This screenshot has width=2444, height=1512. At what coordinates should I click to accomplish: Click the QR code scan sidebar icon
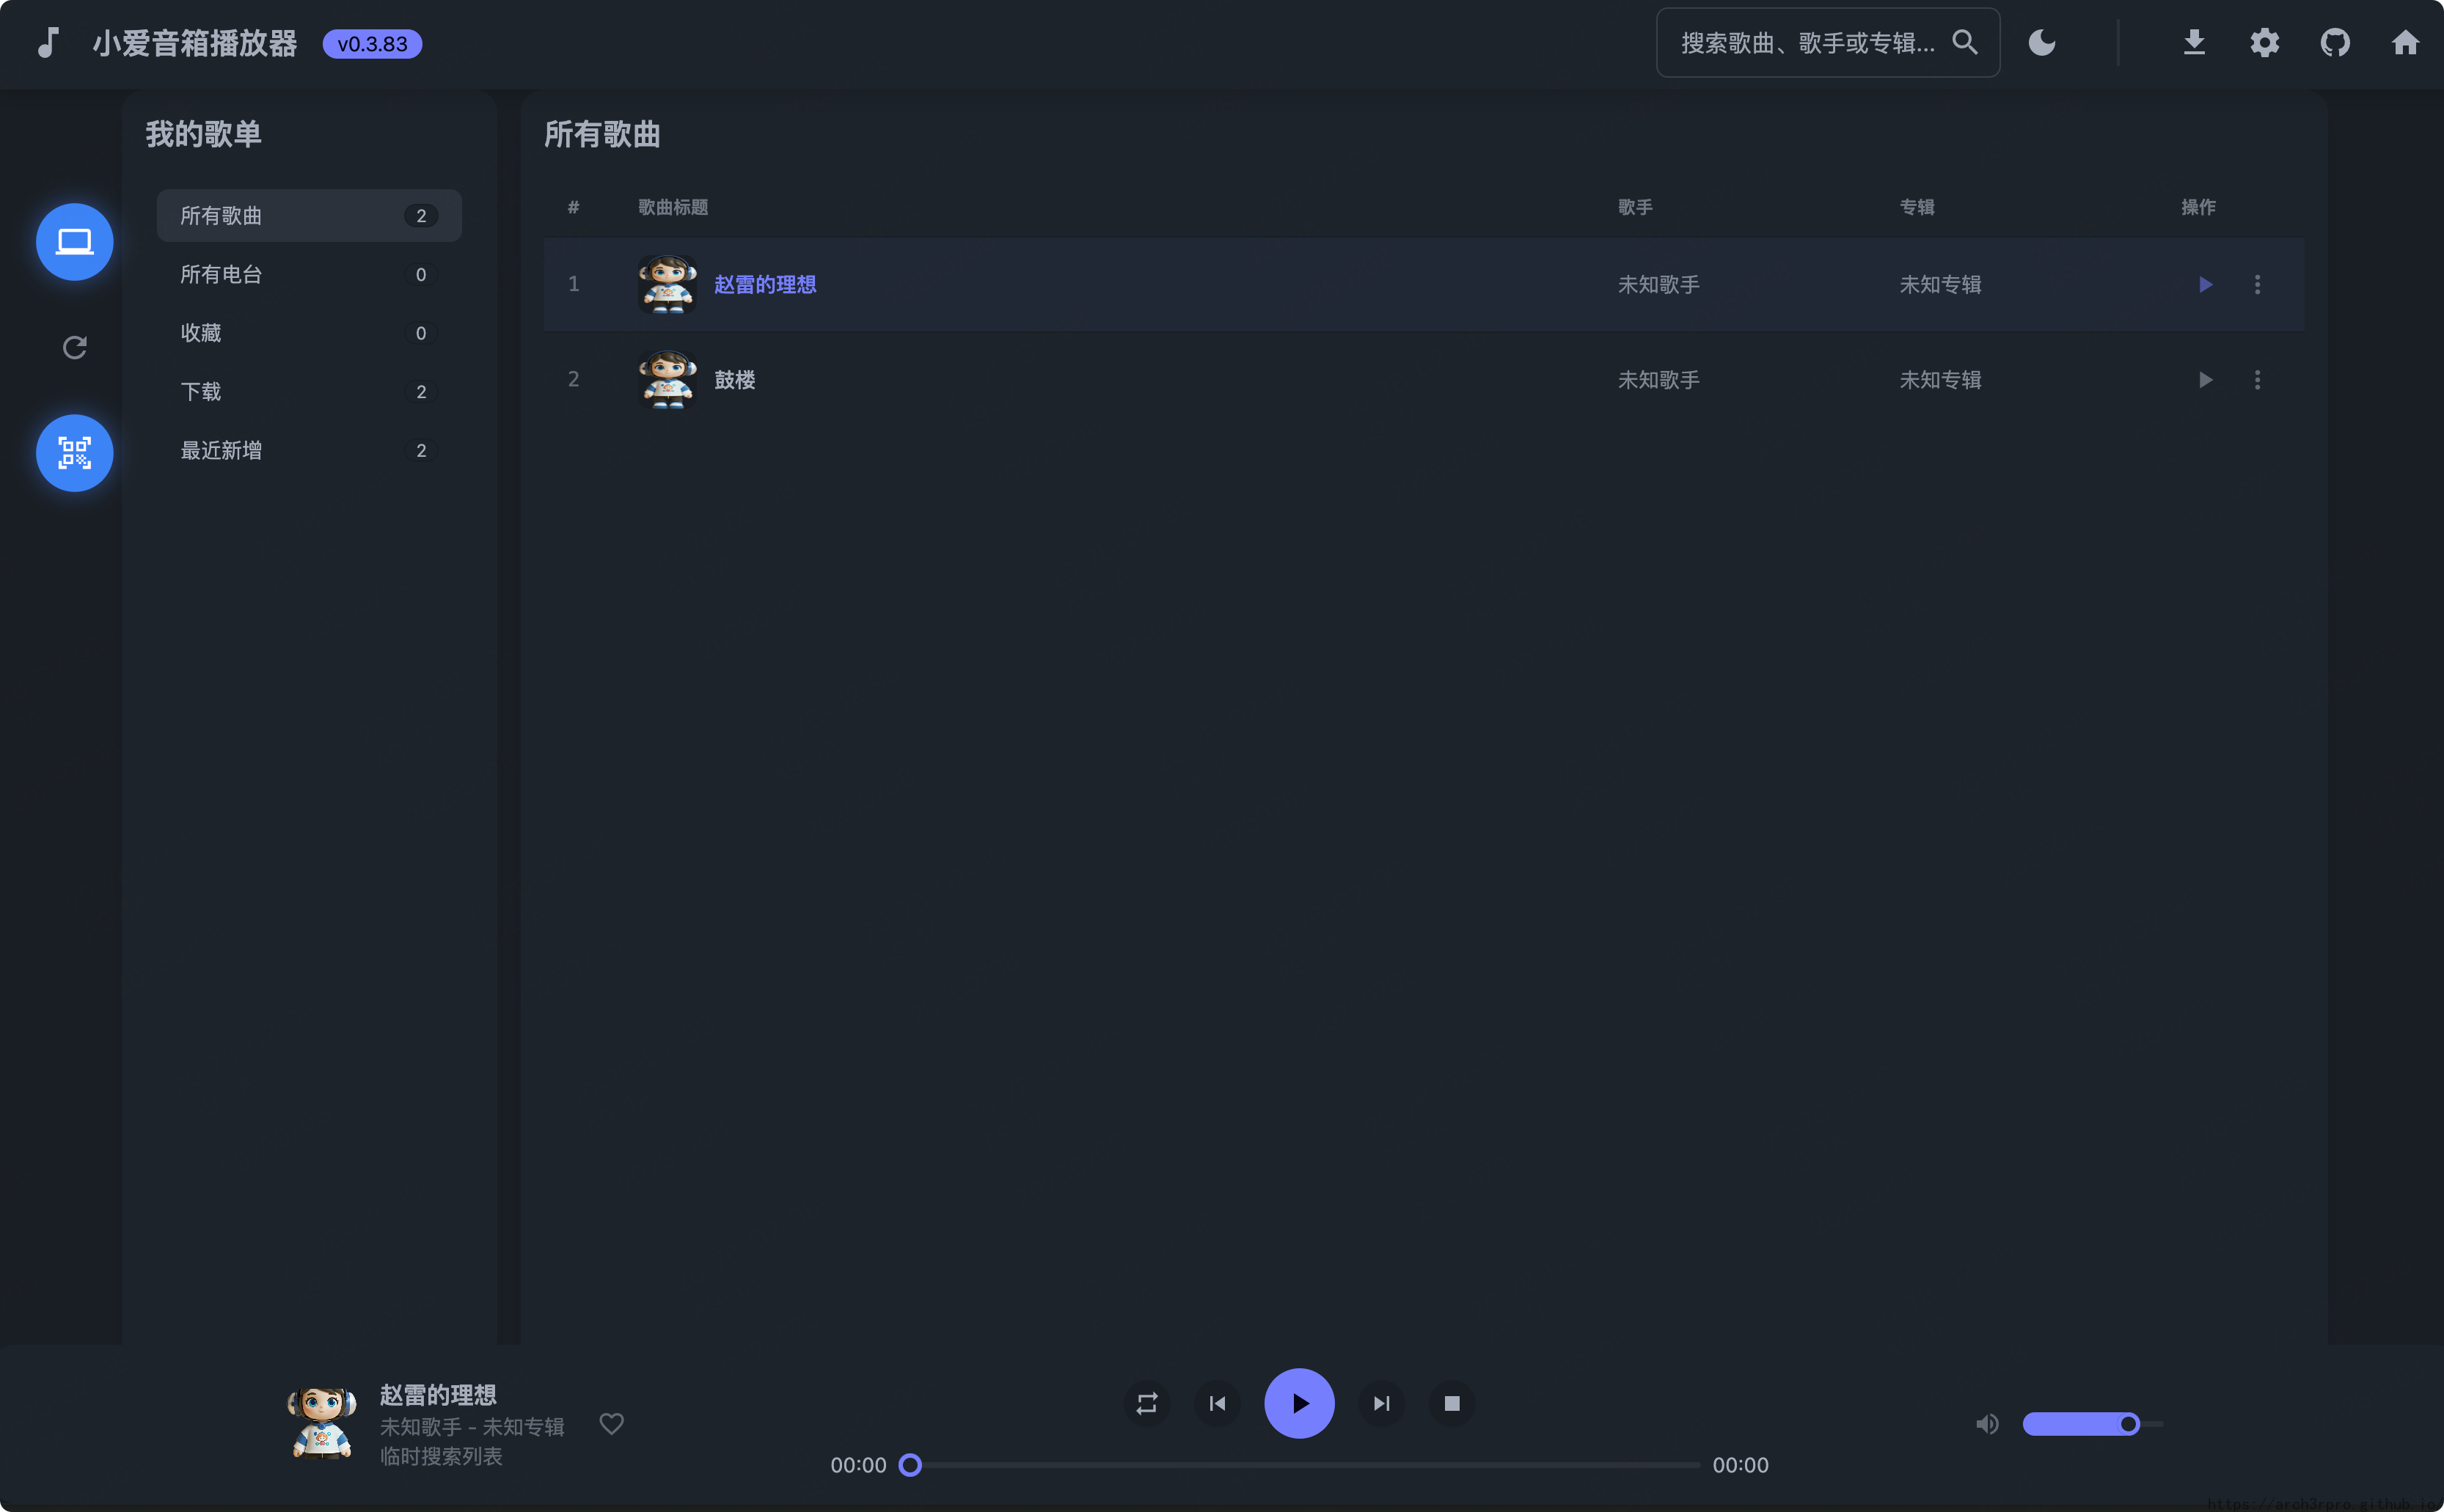pyautogui.click(x=74, y=453)
